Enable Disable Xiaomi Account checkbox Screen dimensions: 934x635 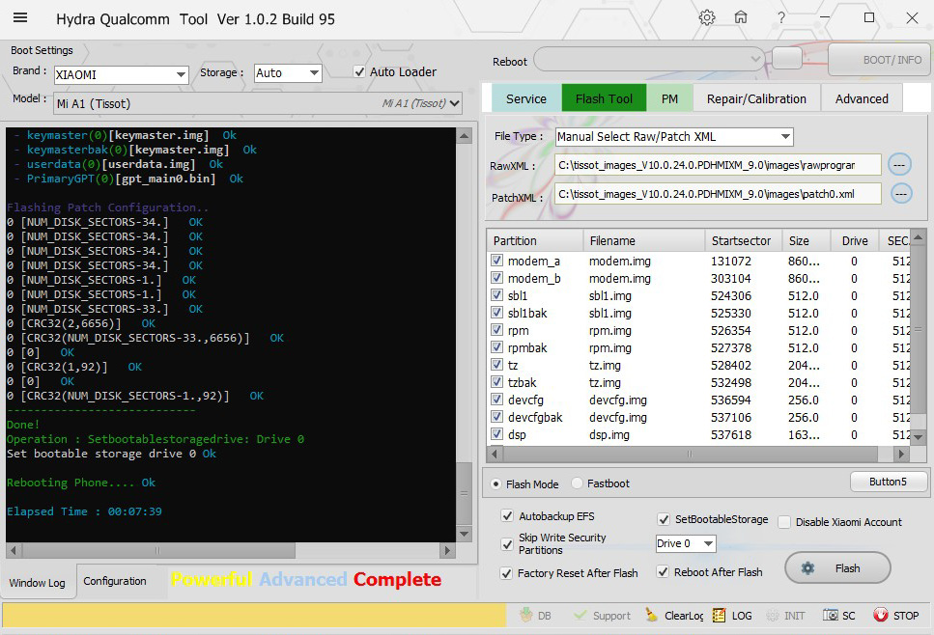[784, 522]
